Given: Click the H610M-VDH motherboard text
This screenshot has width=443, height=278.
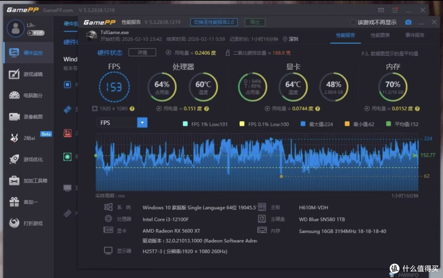Looking at the screenshot, I should point(313,208).
